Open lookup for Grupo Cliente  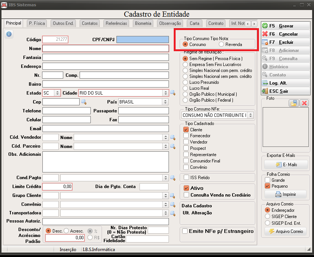pos(173,196)
